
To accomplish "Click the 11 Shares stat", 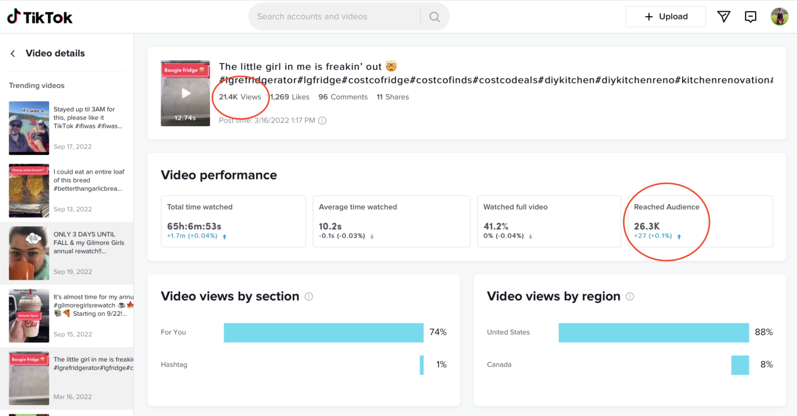I will [392, 97].
